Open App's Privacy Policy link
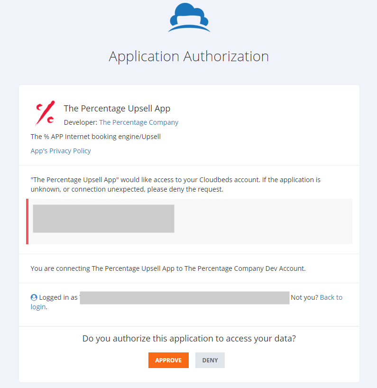The image size is (377, 388). [x=61, y=151]
